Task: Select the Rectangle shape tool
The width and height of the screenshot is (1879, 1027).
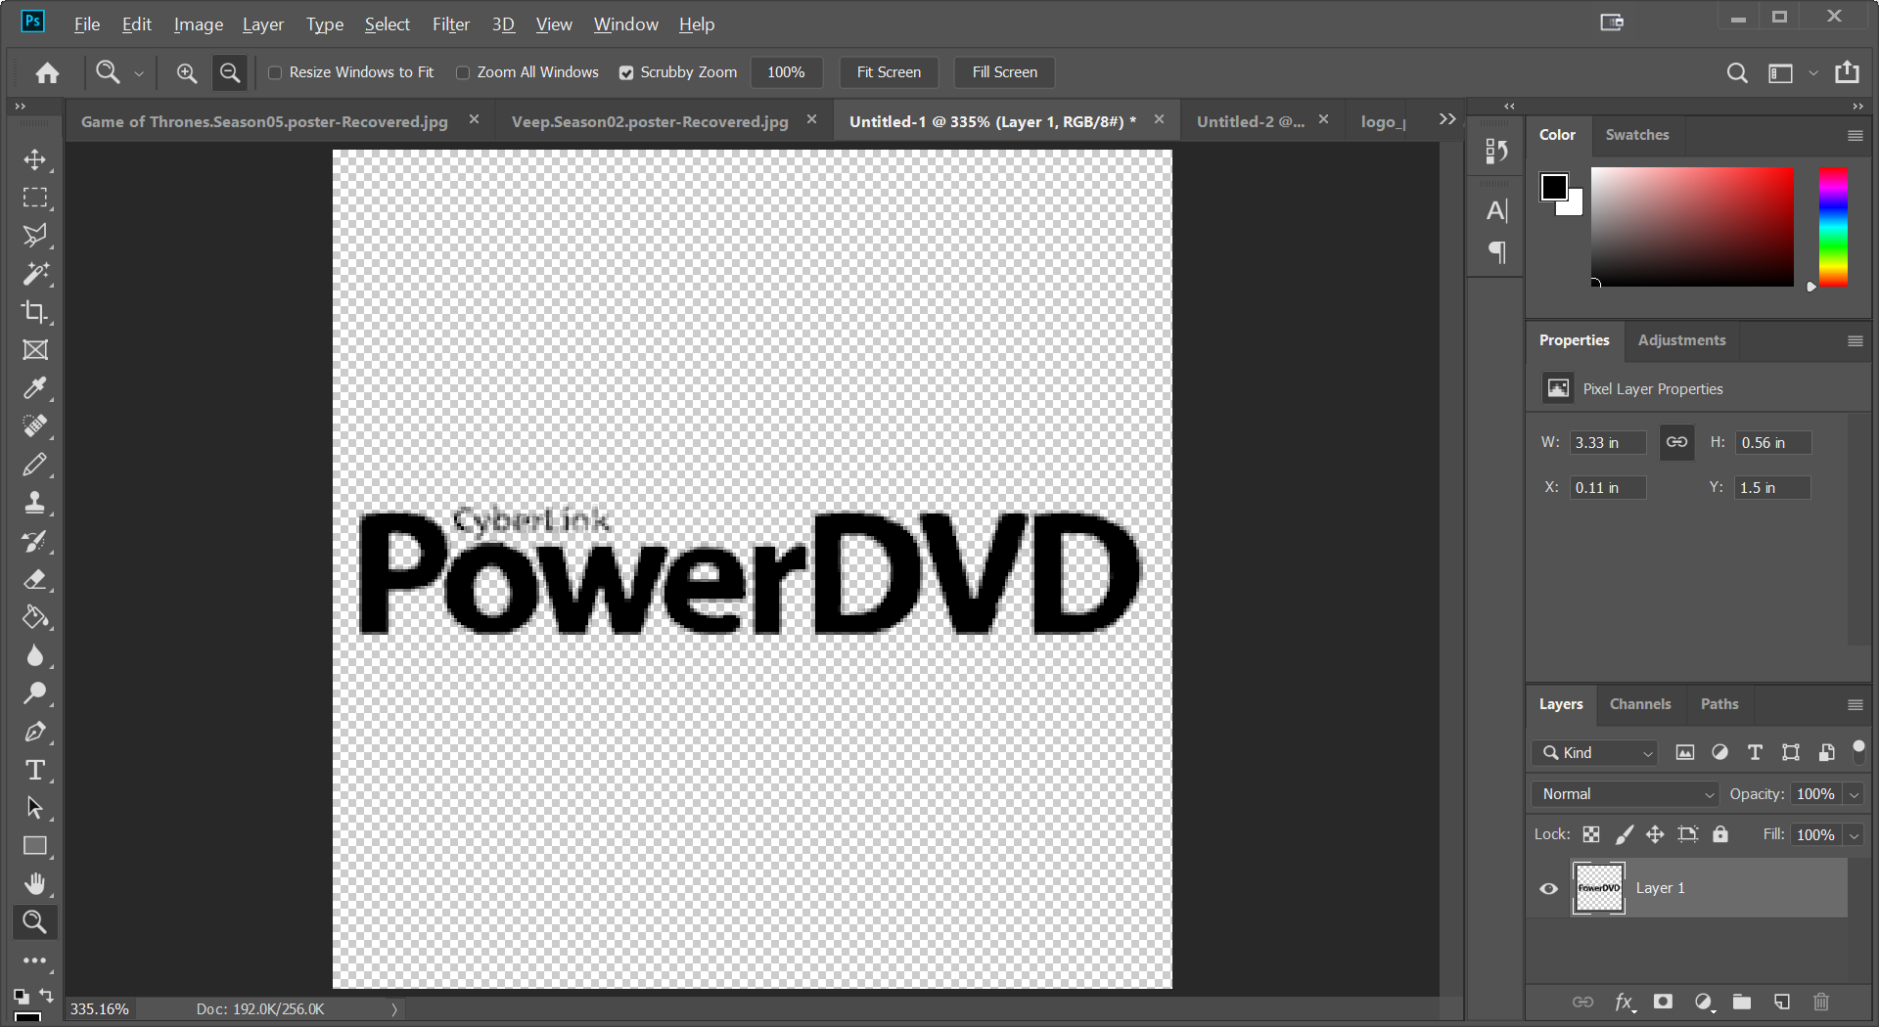Action: (35, 846)
